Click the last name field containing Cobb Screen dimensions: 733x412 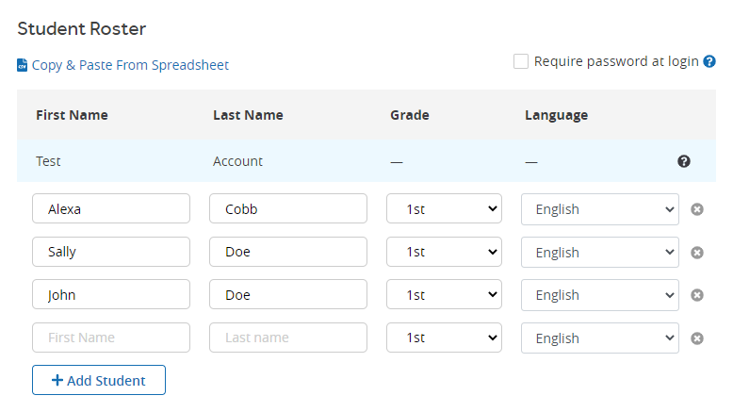pos(287,209)
